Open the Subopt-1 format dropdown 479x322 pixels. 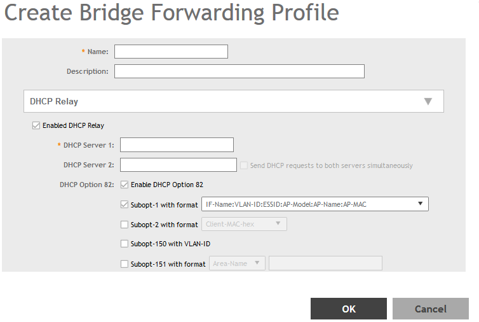314,204
